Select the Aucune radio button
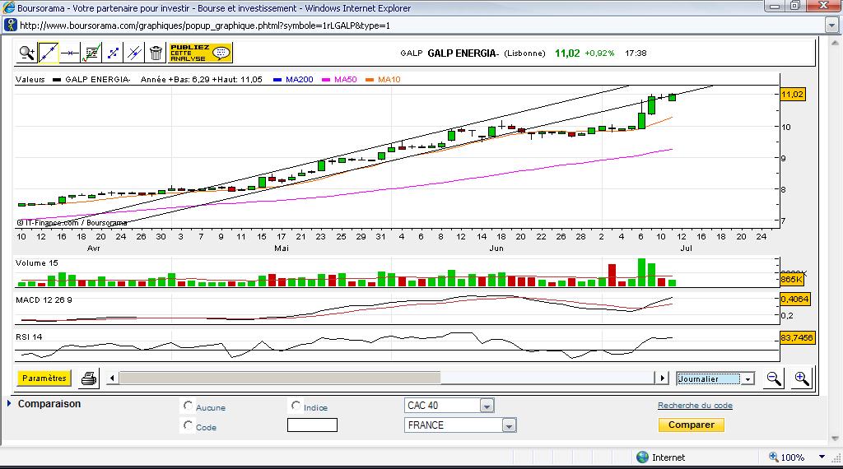The height and width of the screenshot is (469, 843). click(188, 406)
